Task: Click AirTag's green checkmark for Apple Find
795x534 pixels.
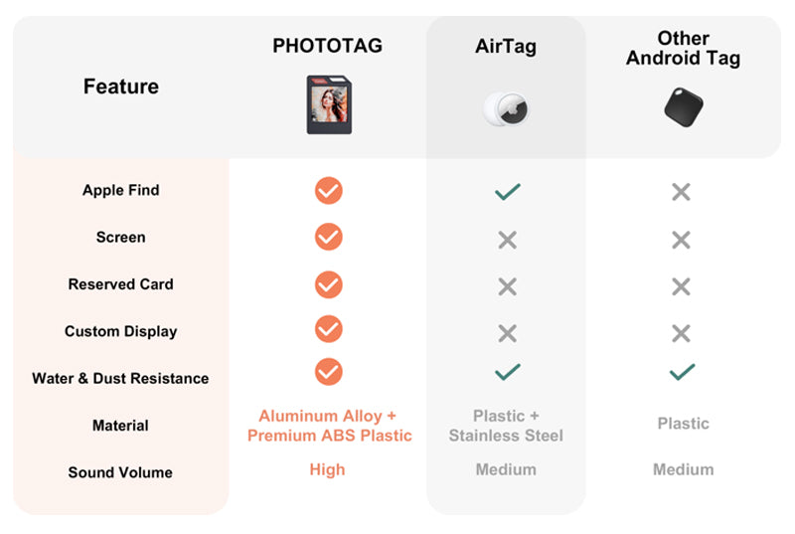Action: [507, 191]
